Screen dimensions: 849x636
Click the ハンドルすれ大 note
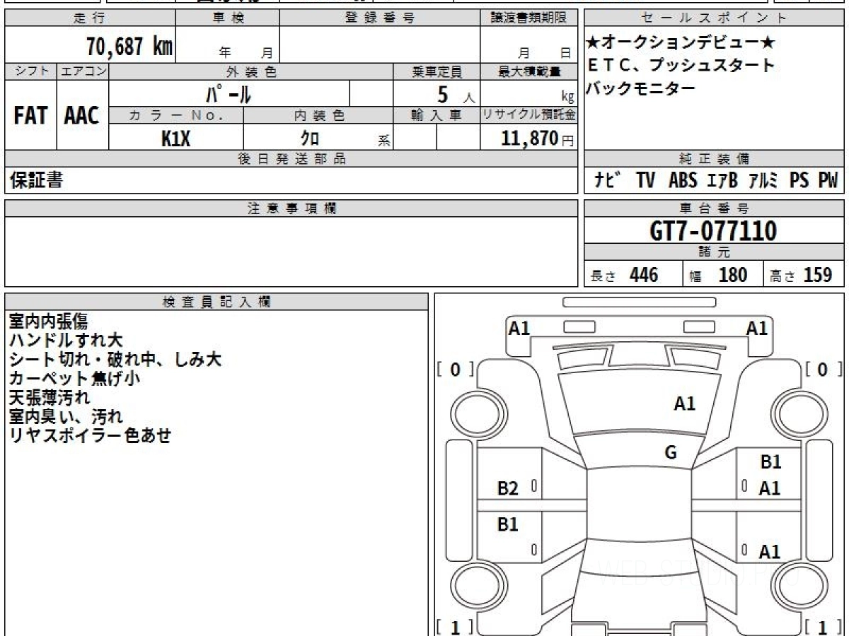coord(66,341)
